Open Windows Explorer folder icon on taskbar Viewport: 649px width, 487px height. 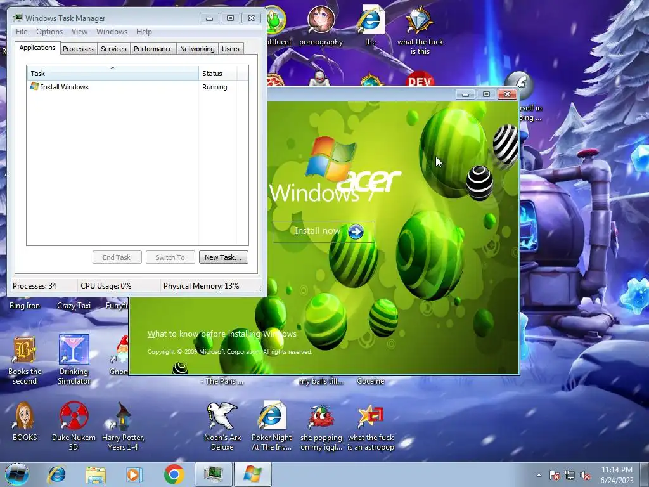click(96, 474)
